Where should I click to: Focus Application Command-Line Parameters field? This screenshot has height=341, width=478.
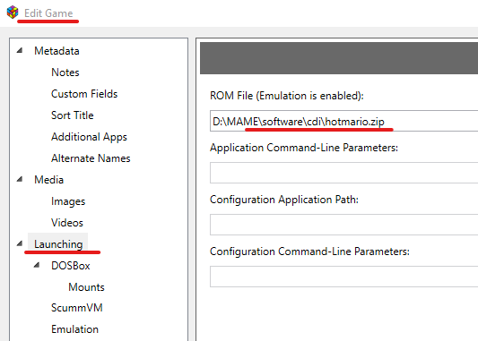343,173
